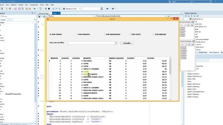The width and height of the screenshot is (223, 125).
Task: Open the layout selector dropdown in title bar
Action: point(191,1)
